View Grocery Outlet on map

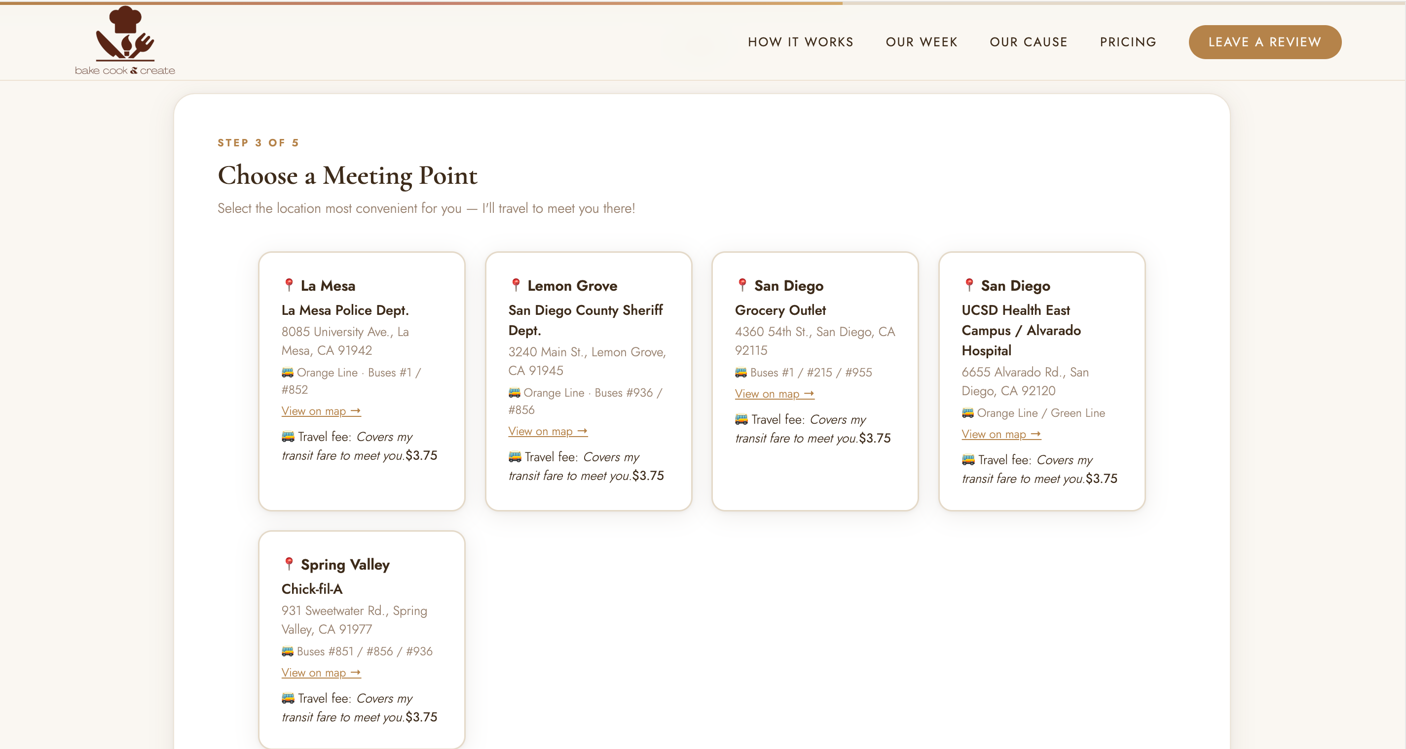click(774, 394)
